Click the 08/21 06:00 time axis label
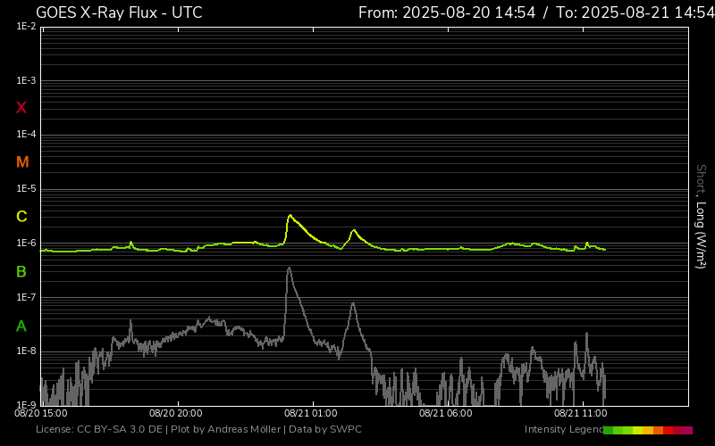This screenshot has width=715, height=446. 445,413
